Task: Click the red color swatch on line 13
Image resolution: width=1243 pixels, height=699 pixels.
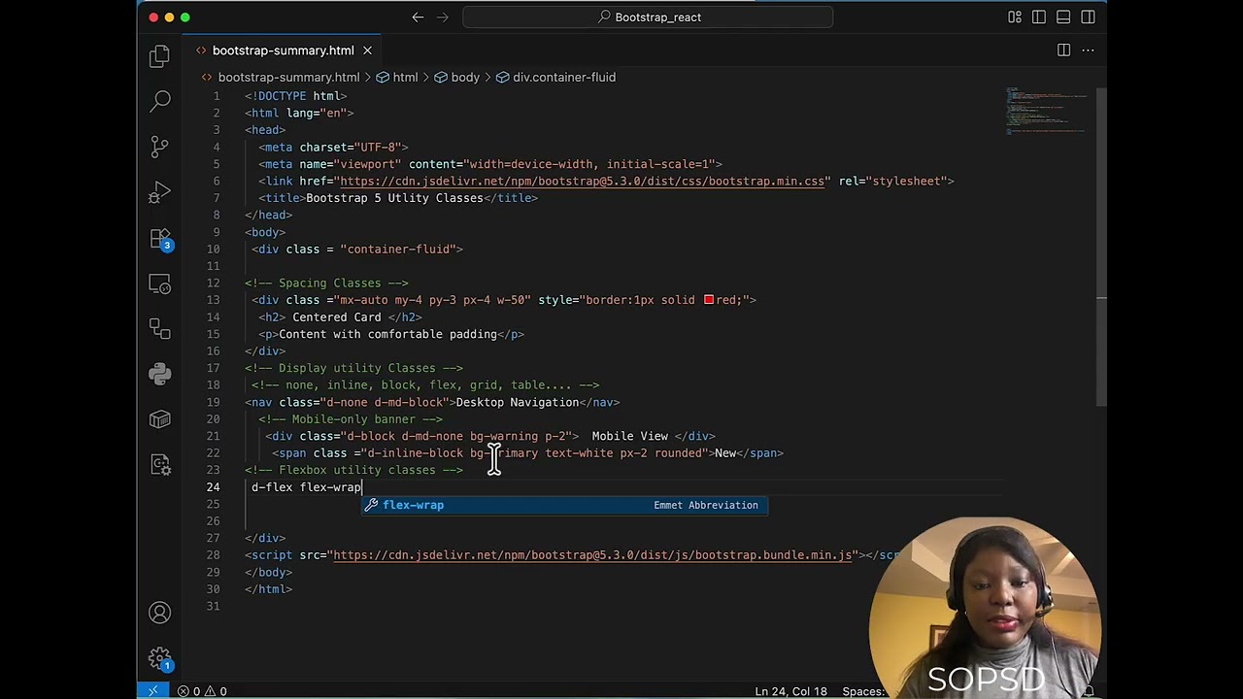Action: 709,300
